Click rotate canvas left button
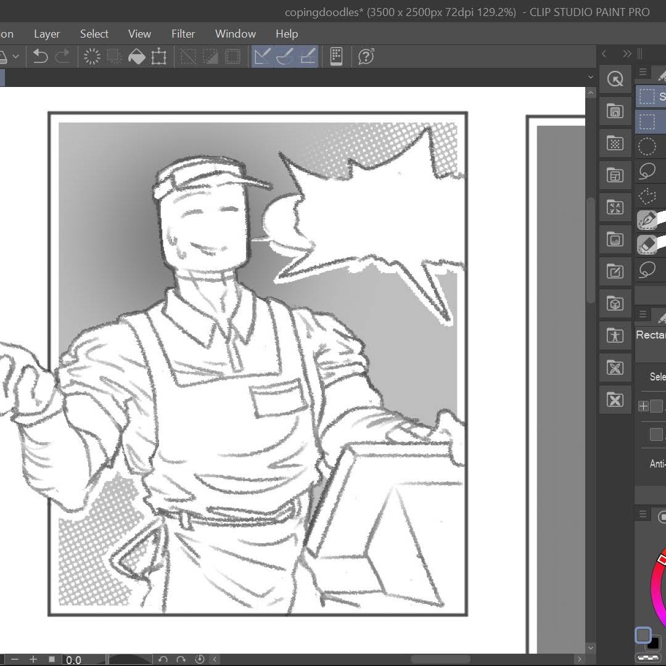This screenshot has width=666, height=666. (x=163, y=659)
